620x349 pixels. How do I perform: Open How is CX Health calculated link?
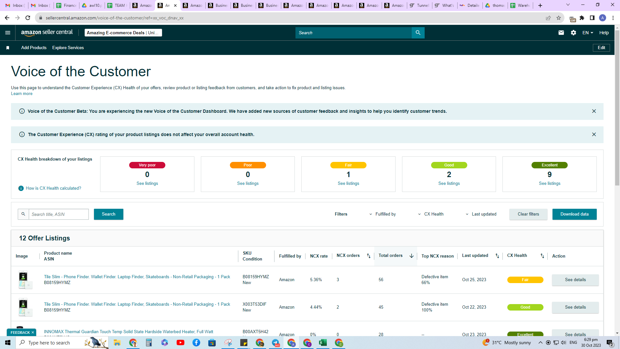point(54,188)
